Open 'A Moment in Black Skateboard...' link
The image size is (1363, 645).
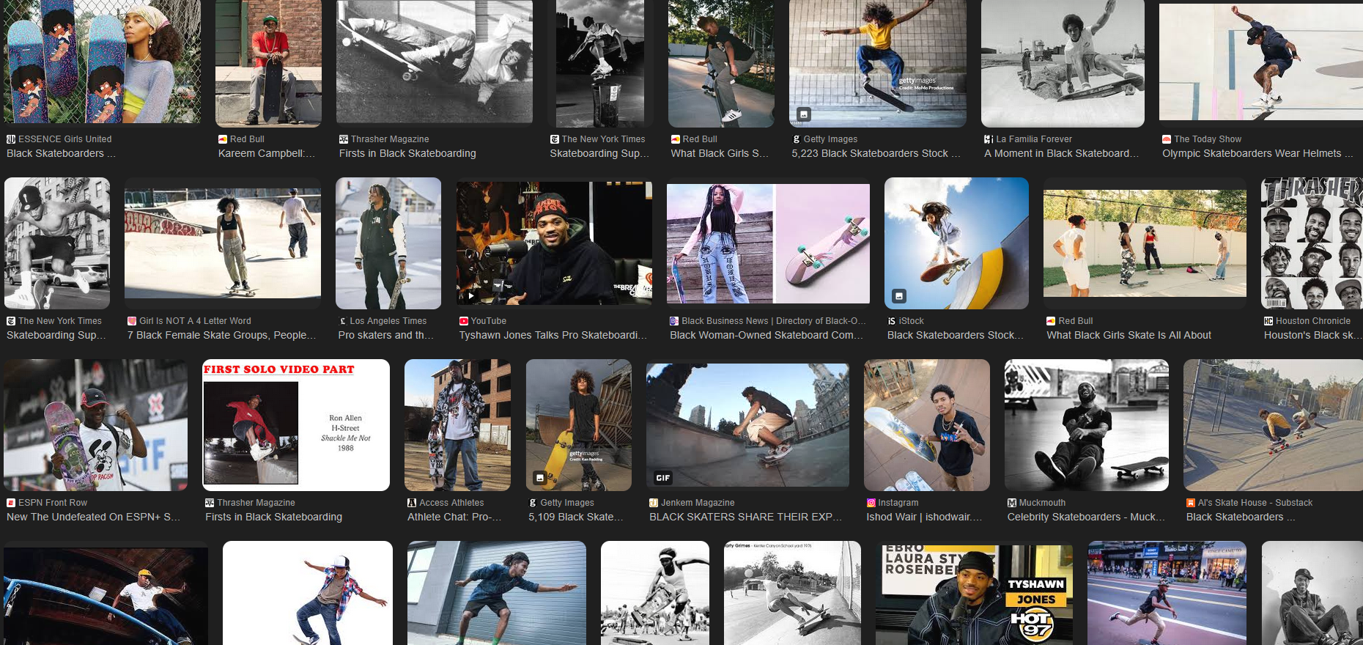tap(1061, 153)
